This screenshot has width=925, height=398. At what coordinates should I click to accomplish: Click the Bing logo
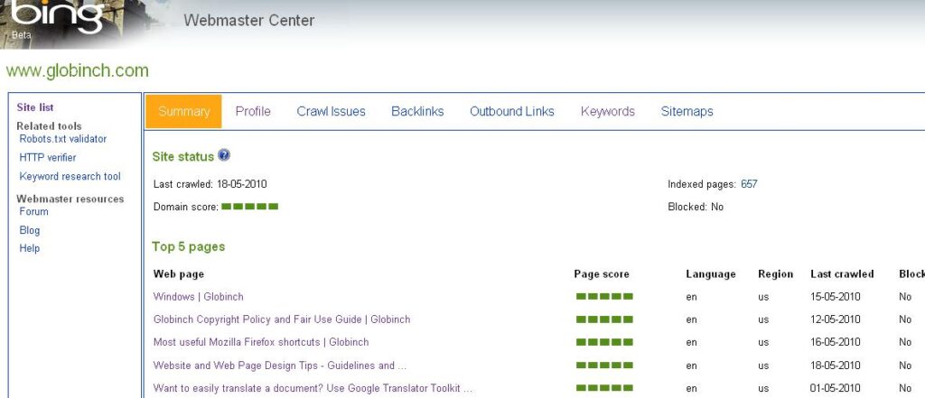[57, 16]
